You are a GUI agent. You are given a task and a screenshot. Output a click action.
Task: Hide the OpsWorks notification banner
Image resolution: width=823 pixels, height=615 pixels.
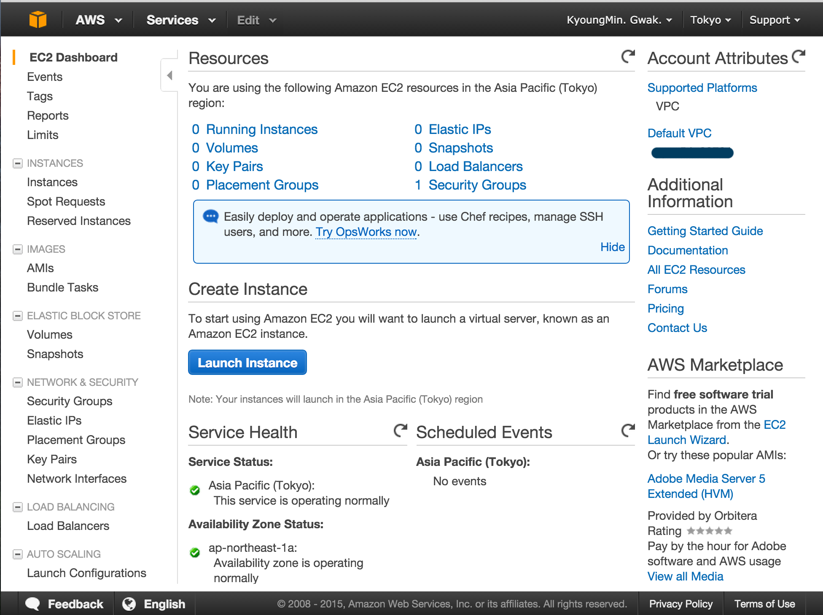point(612,247)
